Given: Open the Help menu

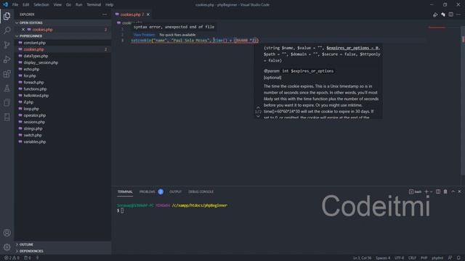Looking at the screenshot, I should click(110, 5).
